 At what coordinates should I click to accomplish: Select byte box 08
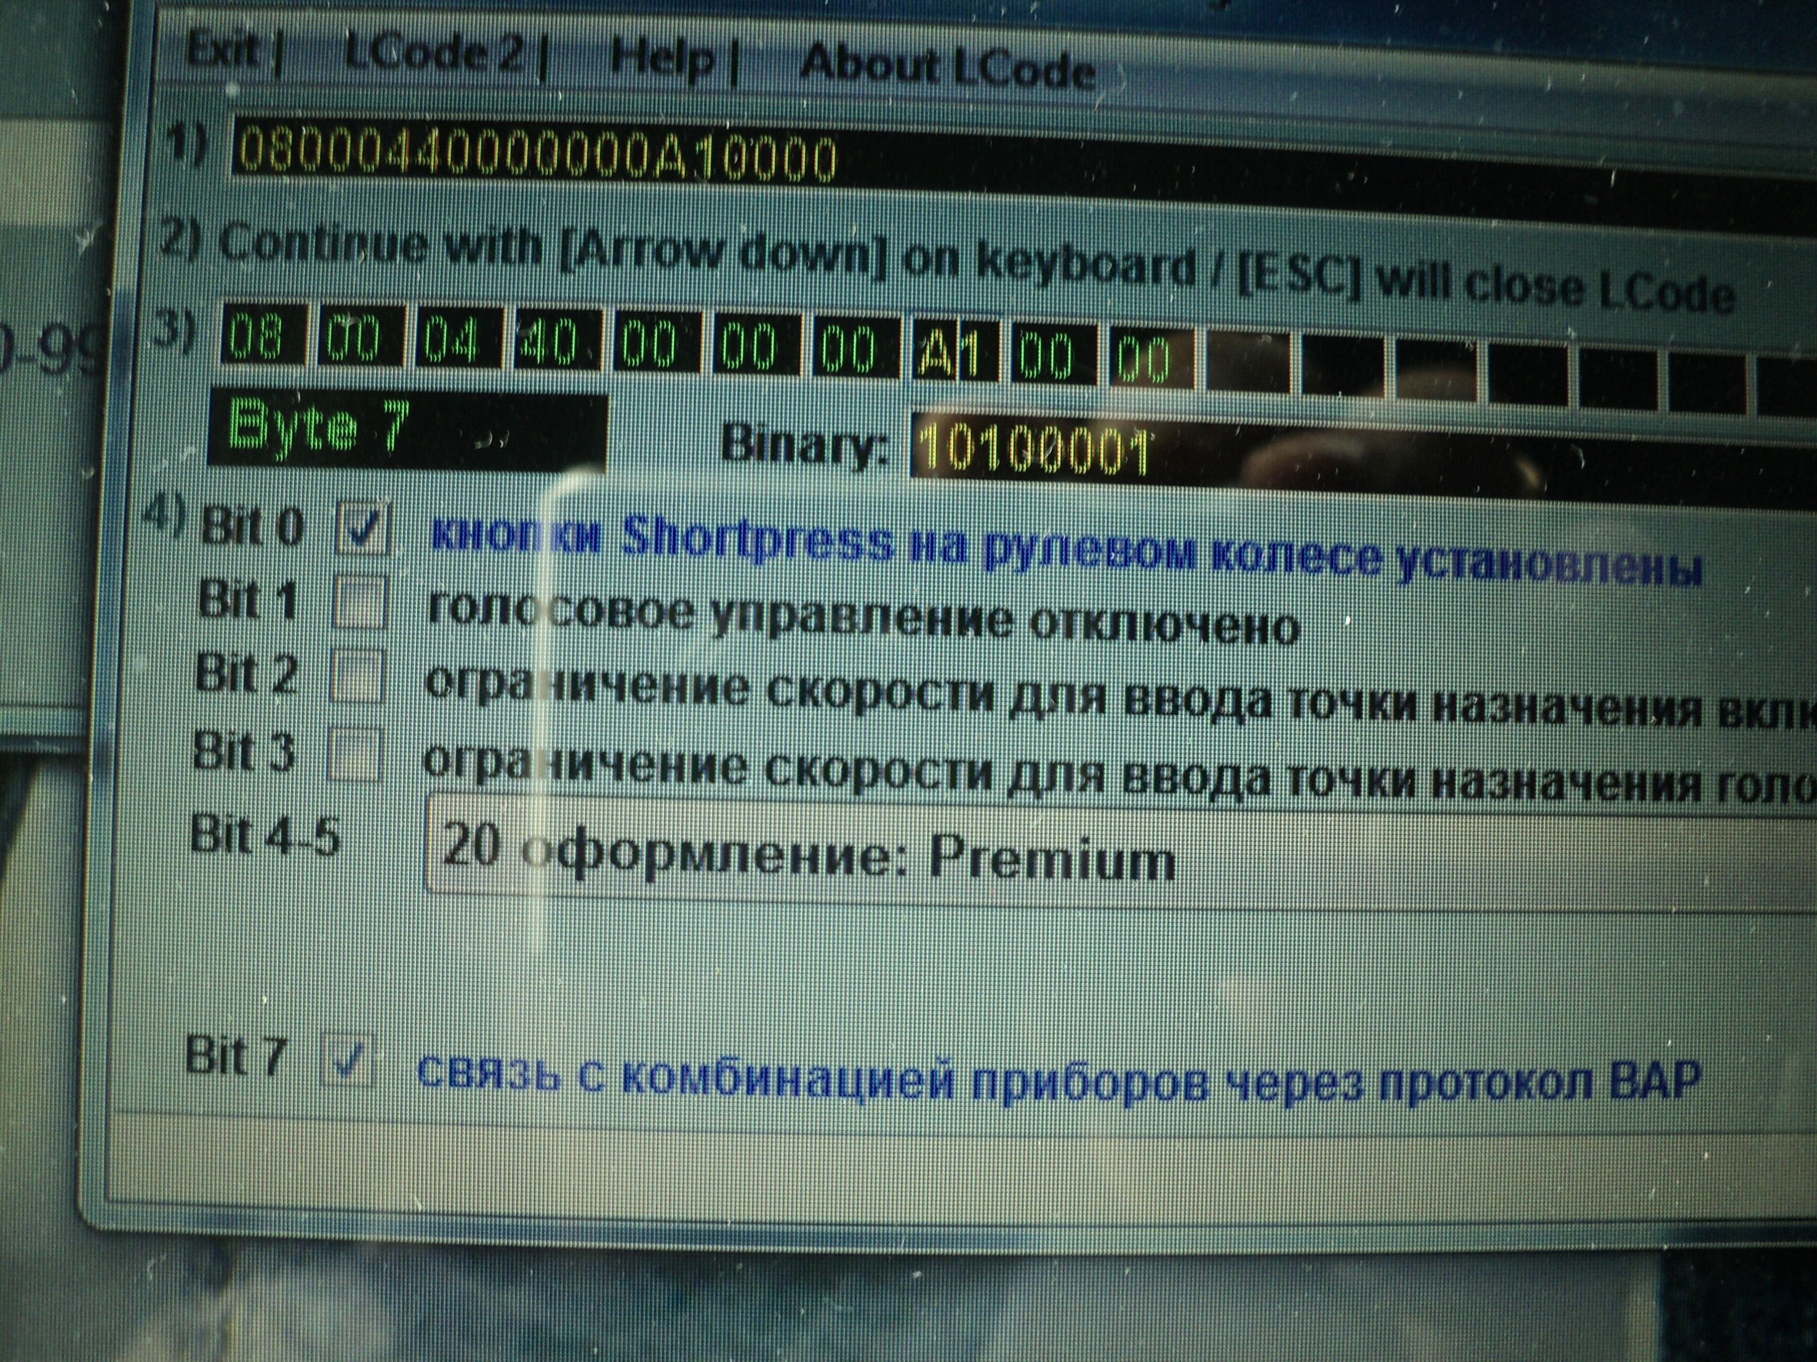click(263, 334)
